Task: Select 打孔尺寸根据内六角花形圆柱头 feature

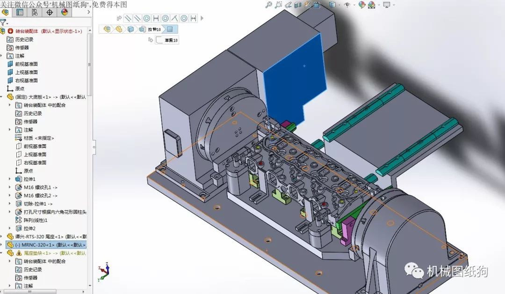Action: pyautogui.click(x=55, y=212)
